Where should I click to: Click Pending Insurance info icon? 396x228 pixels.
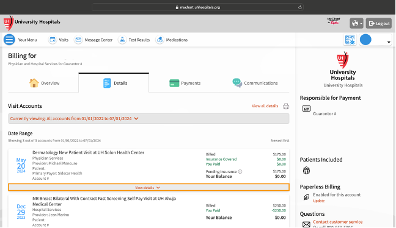[240, 171]
